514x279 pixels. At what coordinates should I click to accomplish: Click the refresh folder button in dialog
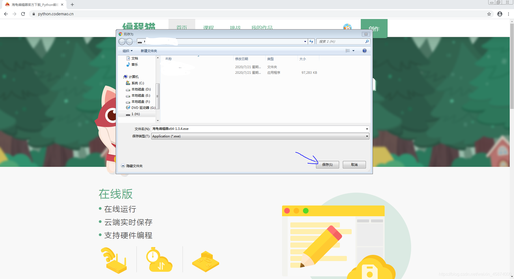click(x=311, y=42)
